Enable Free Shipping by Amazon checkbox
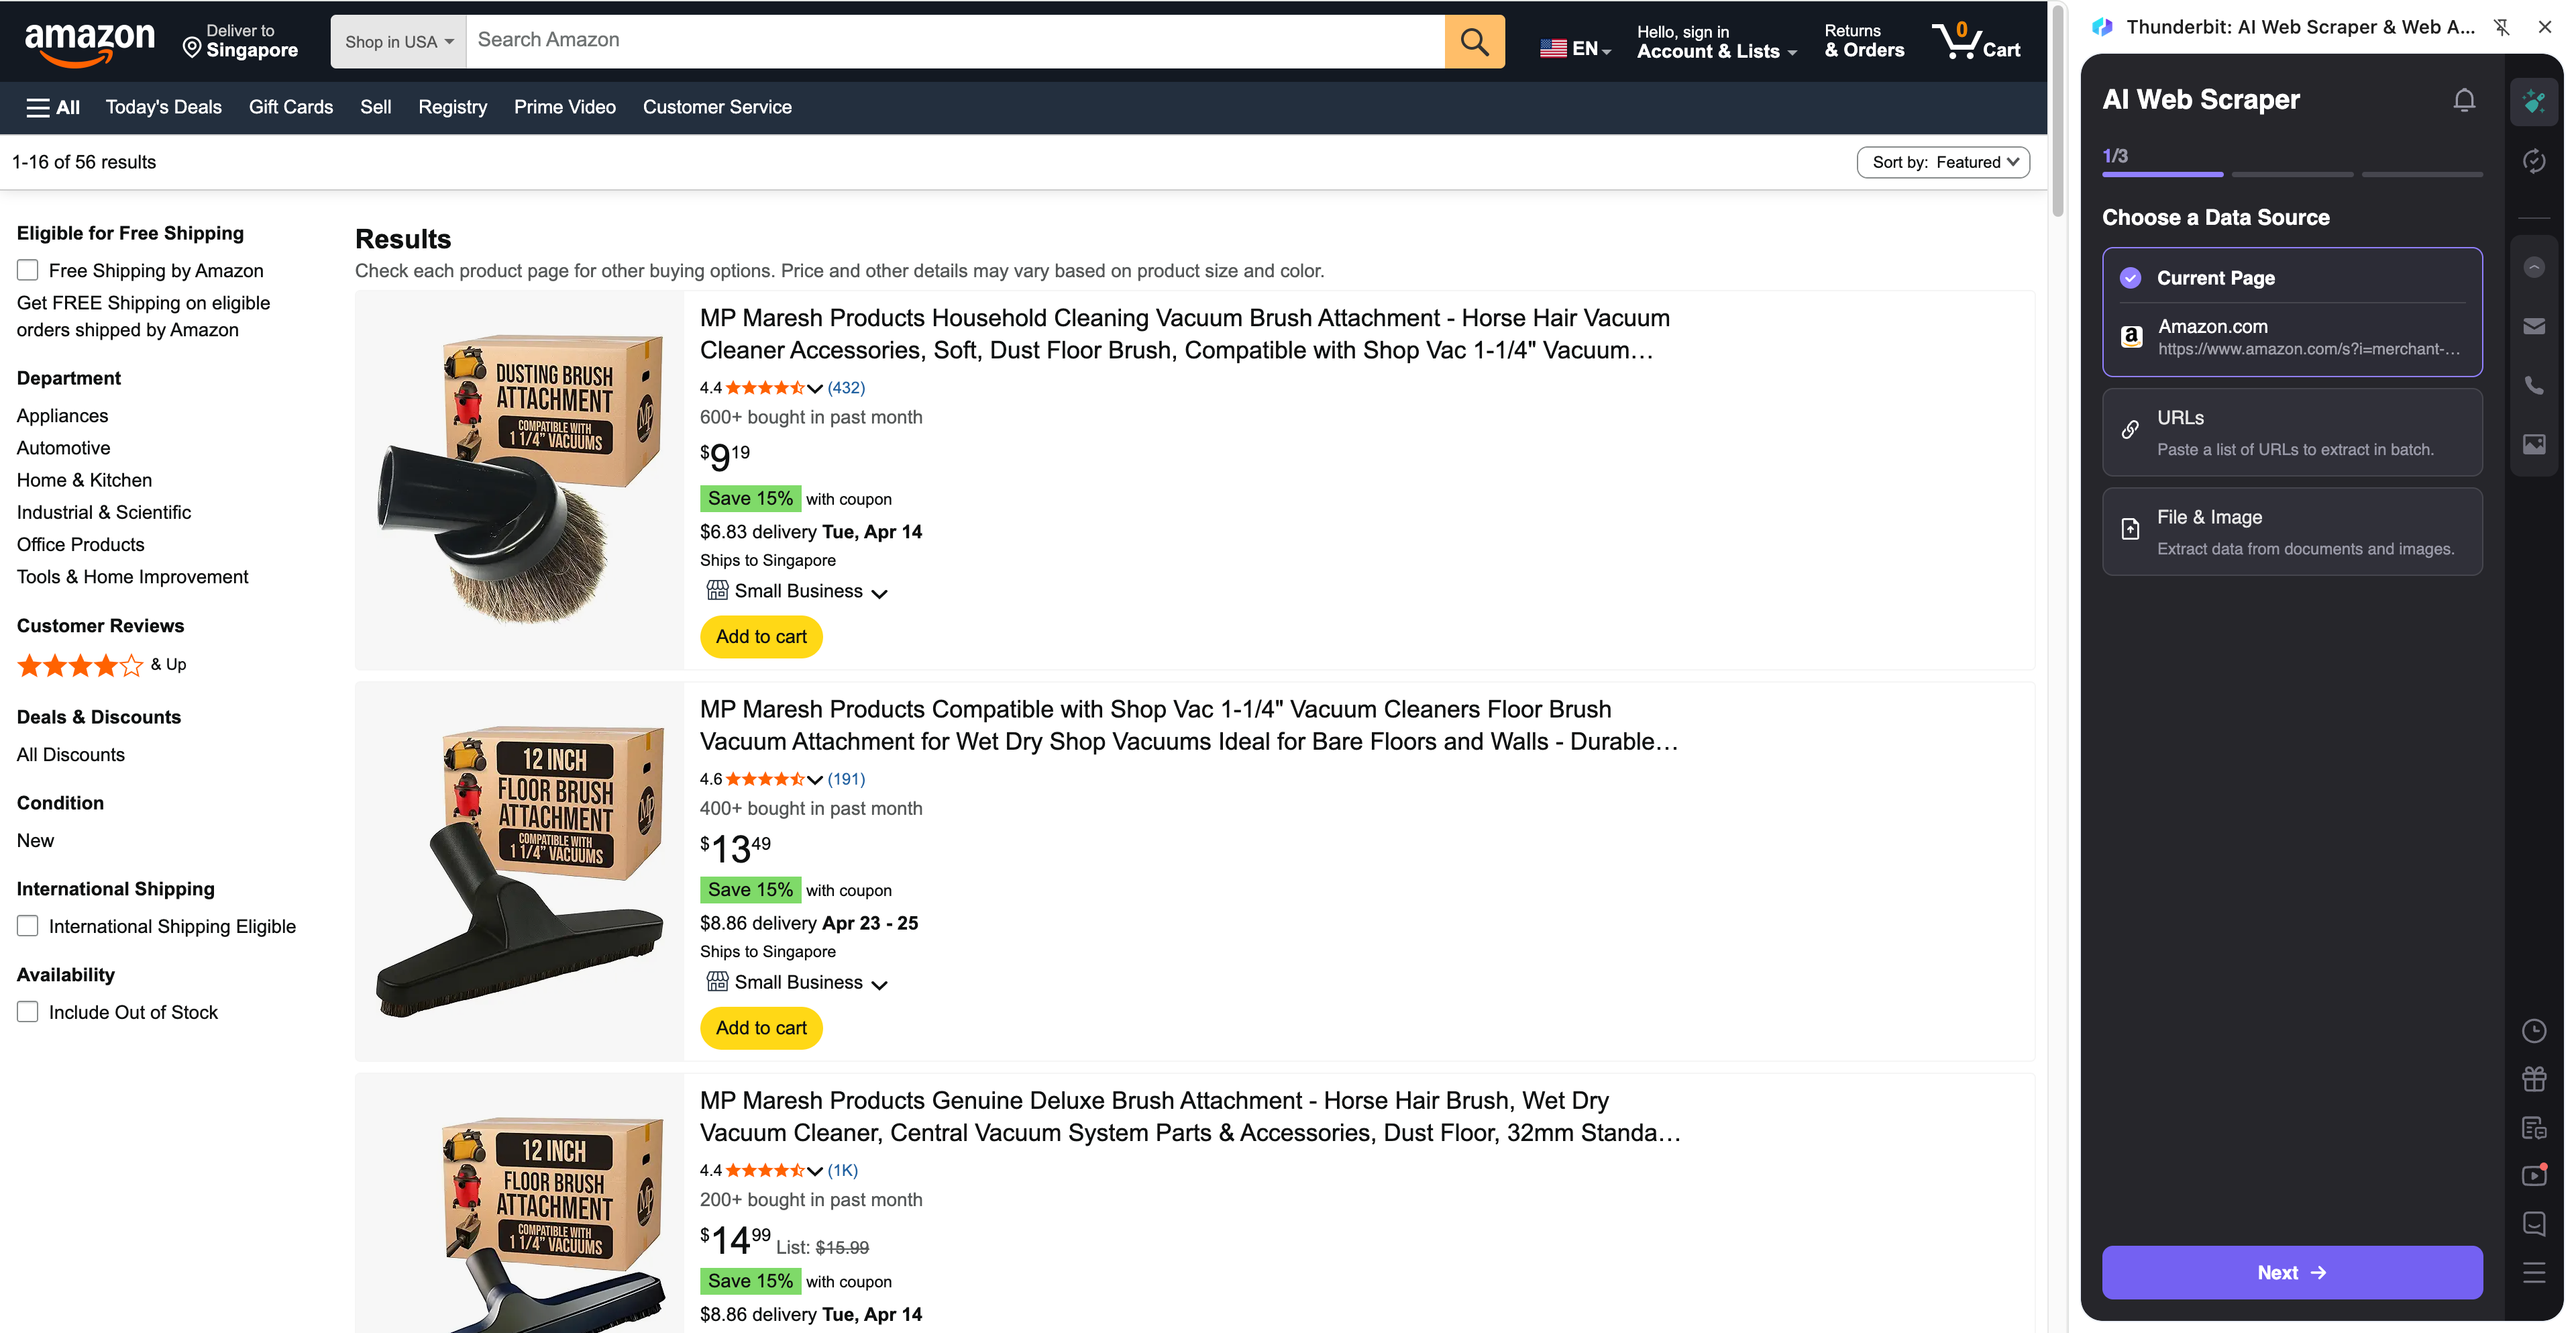Viewport: 2576px width, 1333px height. (28, 270)
